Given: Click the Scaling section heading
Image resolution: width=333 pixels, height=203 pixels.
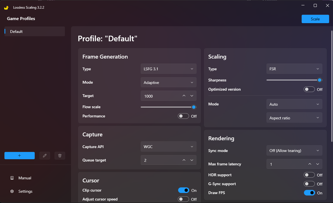Looking at the screenshot, I should 217,57.
